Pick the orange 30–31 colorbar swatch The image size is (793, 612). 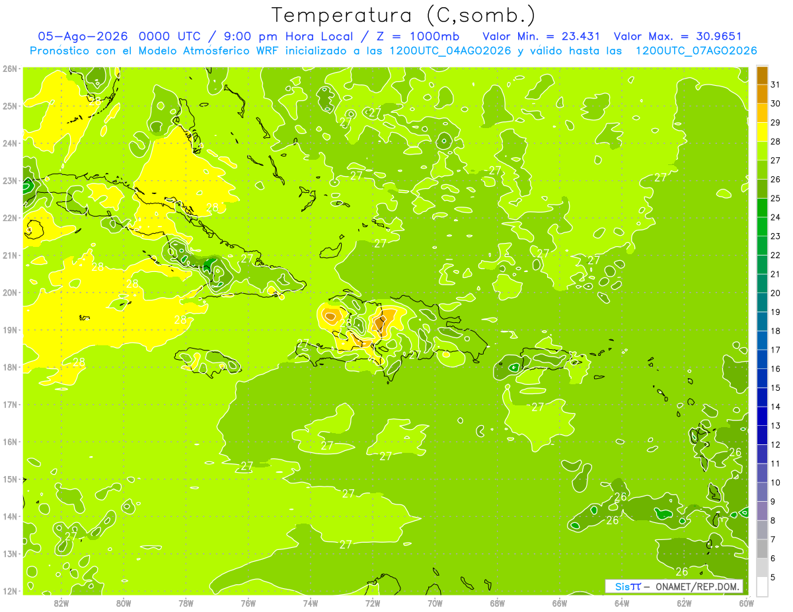[x=762, y=94]
